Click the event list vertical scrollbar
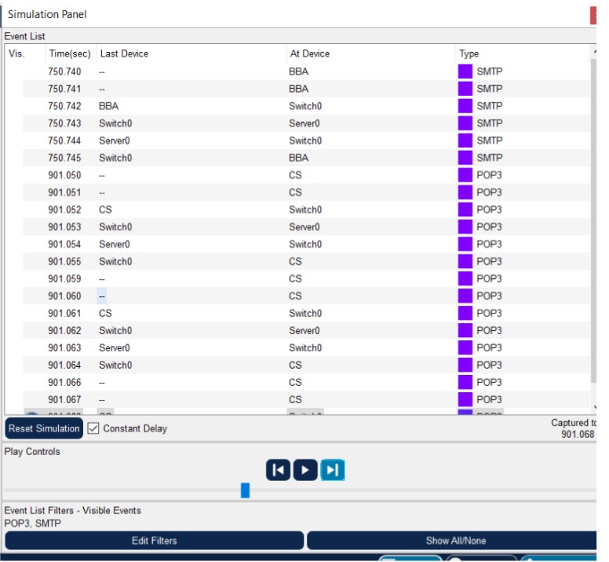 593,220
